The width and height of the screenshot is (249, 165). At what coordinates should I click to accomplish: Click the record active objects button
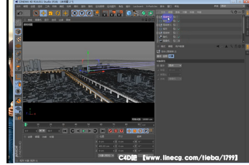point(110,131)
